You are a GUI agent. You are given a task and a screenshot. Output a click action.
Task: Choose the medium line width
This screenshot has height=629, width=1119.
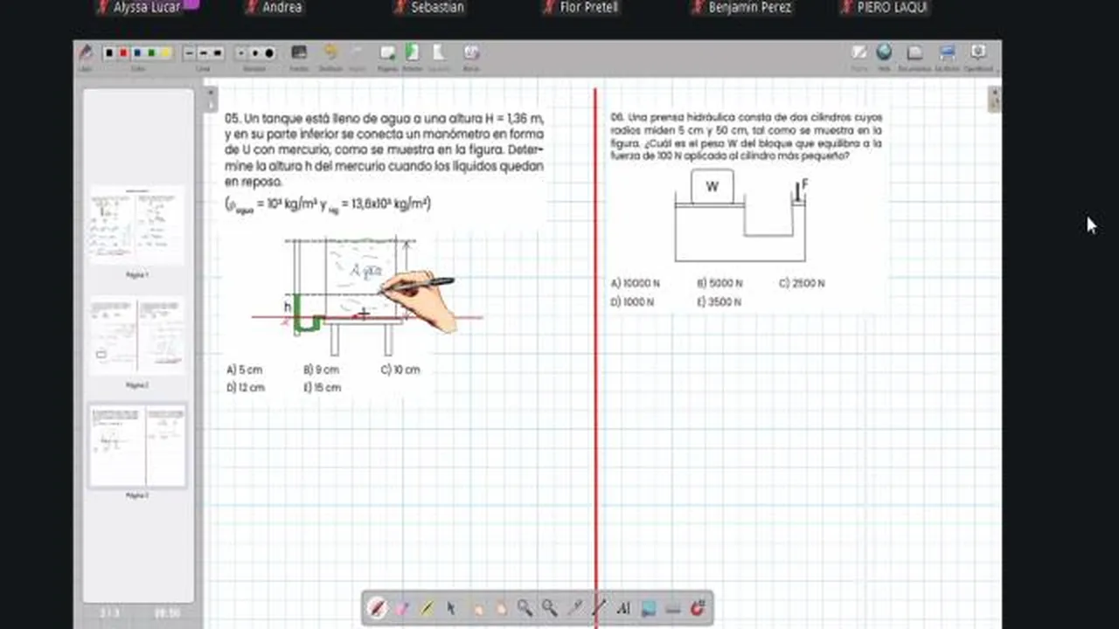[204, 53]
